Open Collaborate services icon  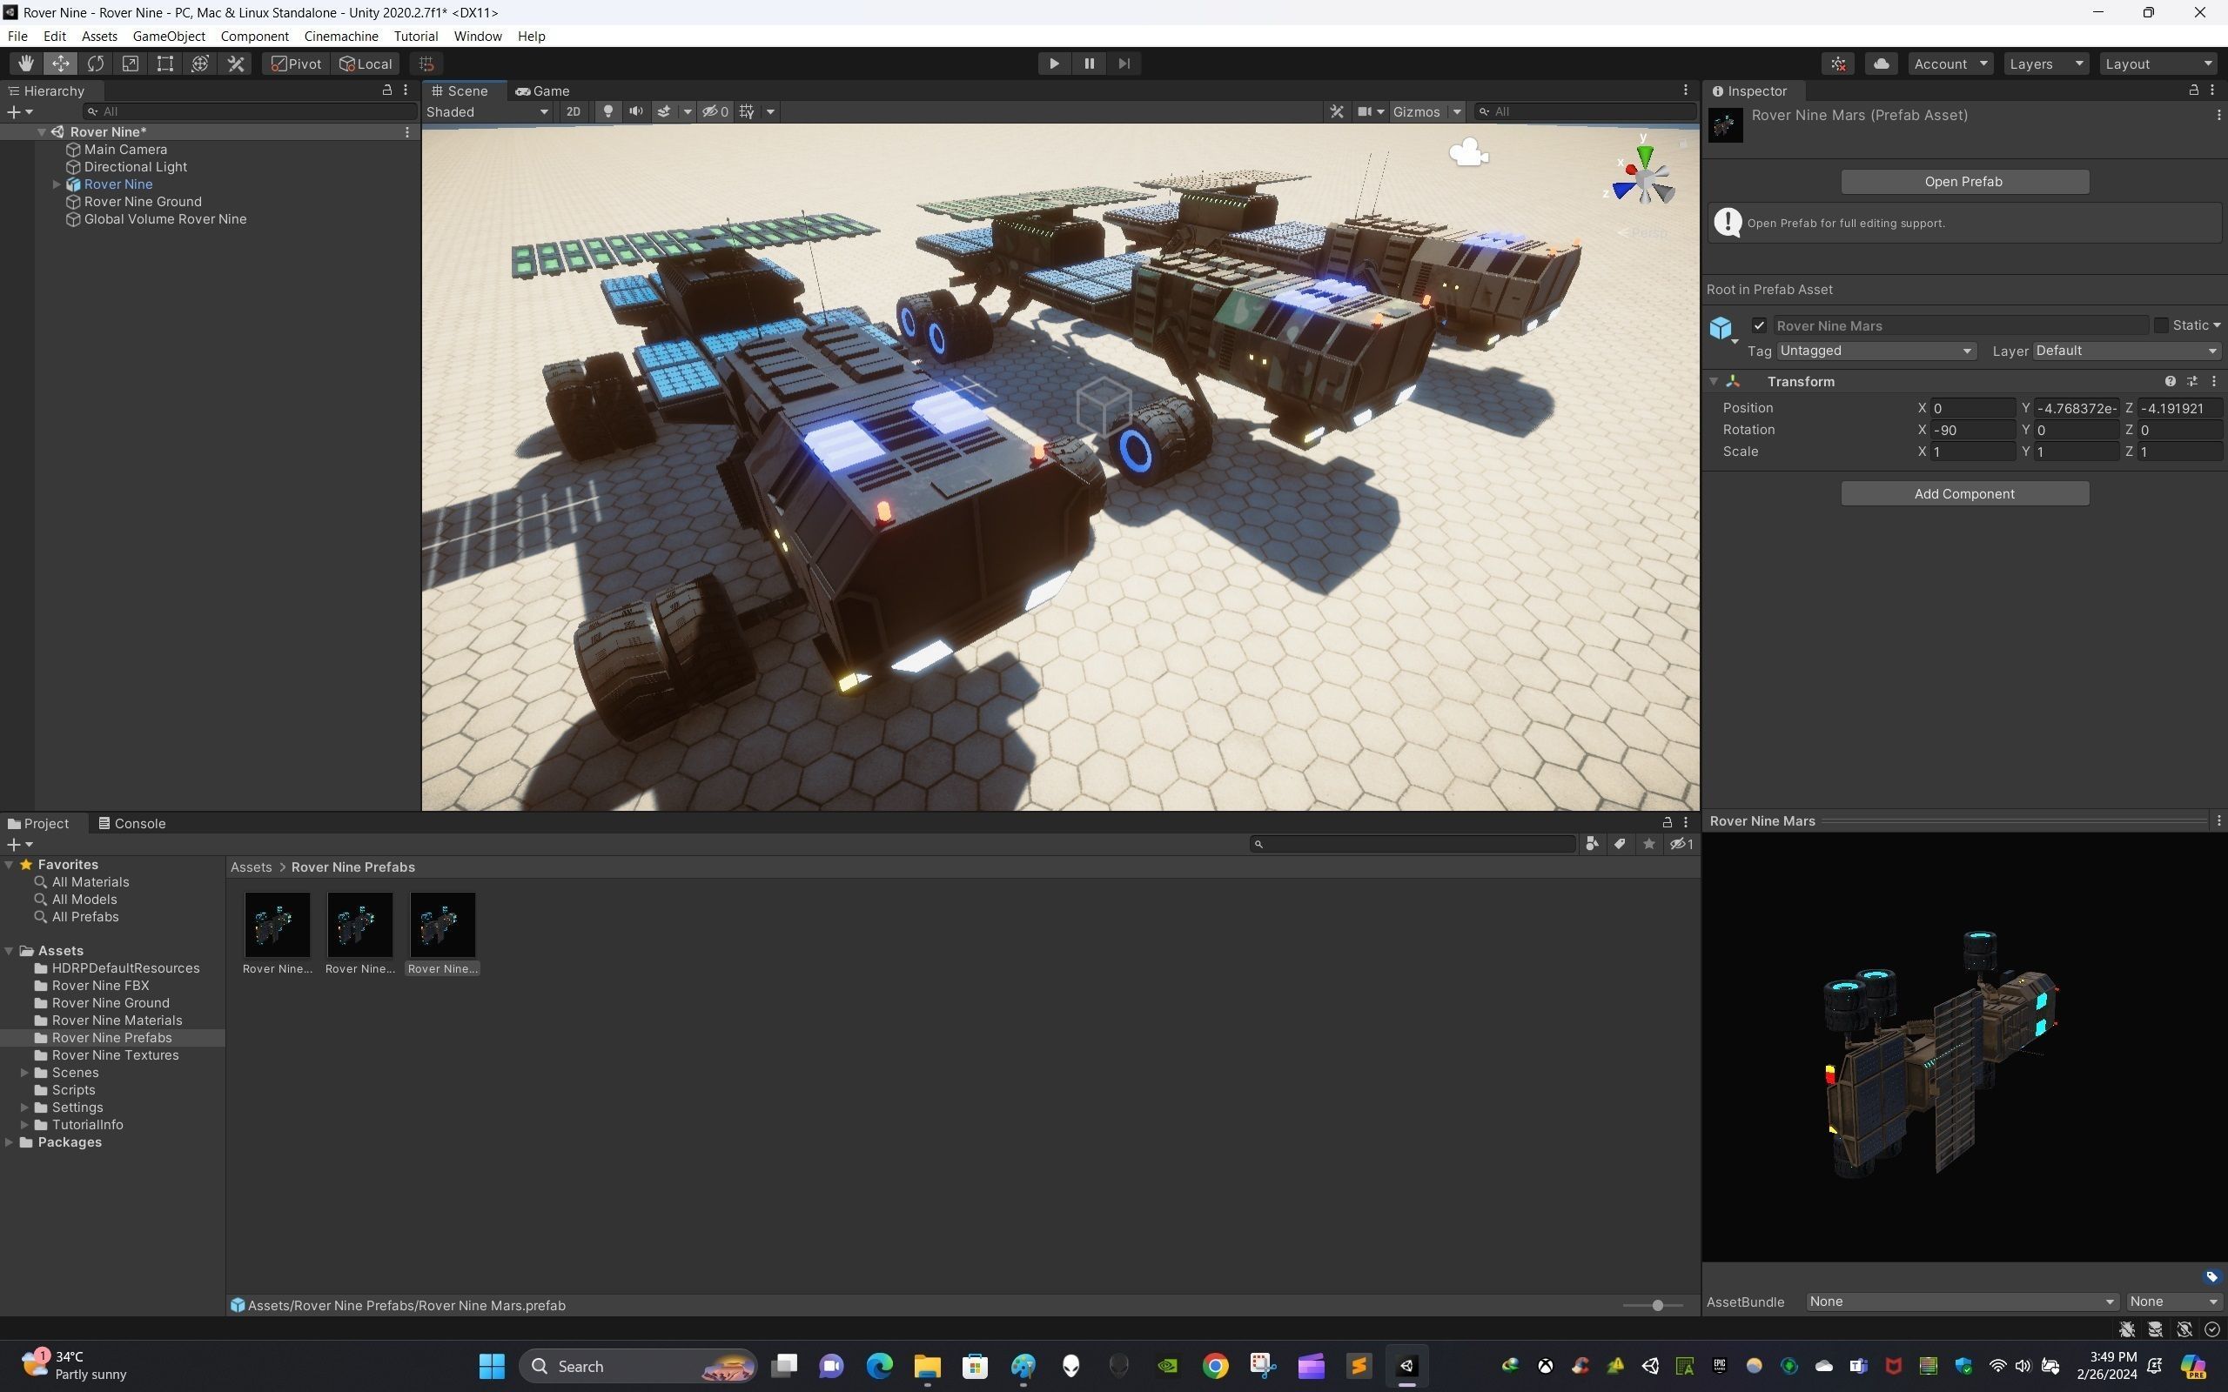pos(1839,64)
